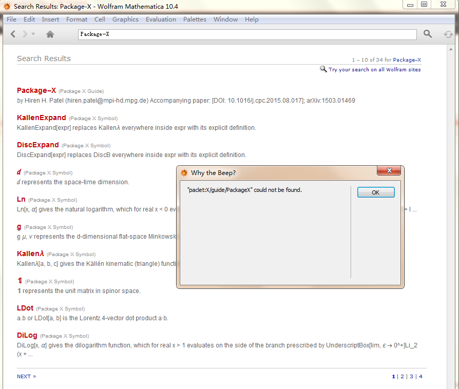The height and width of the screenshot is (389, 459).
Task: Open the Edit menu
Action: tap(29, 20)
